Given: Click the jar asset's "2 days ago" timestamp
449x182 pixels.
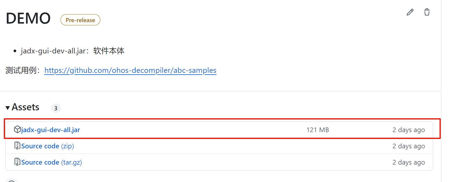Looking at the screenshot, I should point(409,130).
